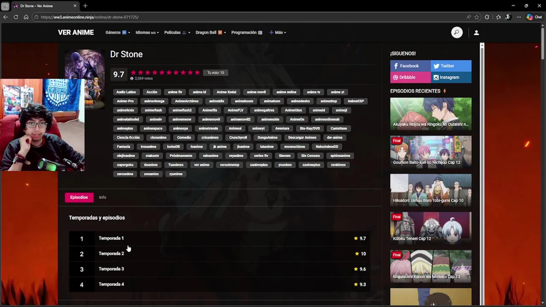The image size is (546, 307).
Task: Open the Géneros dropdown menu
Action: click(117, 32)
